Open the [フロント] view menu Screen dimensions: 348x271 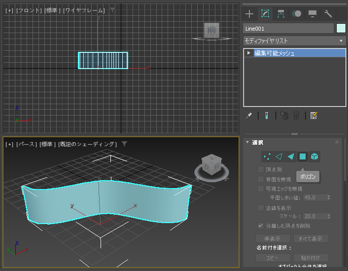pos(29,10)
